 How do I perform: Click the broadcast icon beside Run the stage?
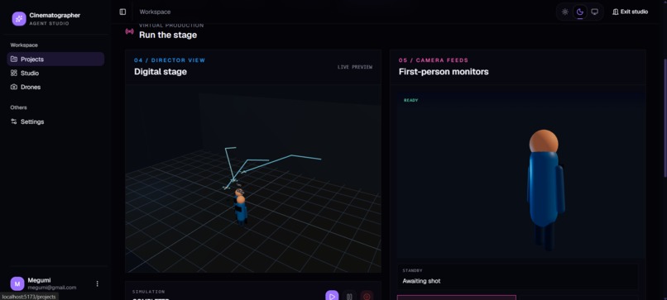click(x=129, y=31)
